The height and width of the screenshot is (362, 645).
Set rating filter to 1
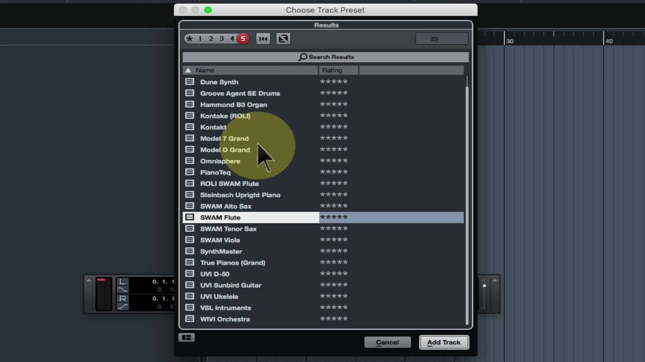[x=200, y=39]
